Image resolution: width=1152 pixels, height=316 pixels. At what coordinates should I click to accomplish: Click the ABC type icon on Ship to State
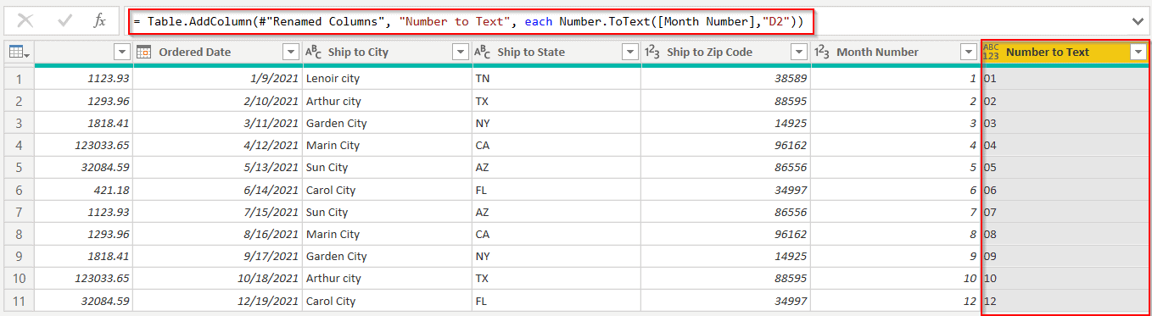point(482,52)
